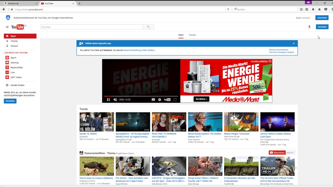Open Dokumentarfilme - Thema channel
Viewport: 333px width, 187px height.
point(100,153)
